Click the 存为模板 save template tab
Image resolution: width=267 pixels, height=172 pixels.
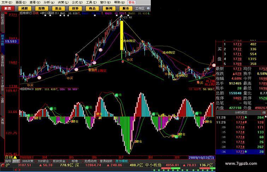122,161
